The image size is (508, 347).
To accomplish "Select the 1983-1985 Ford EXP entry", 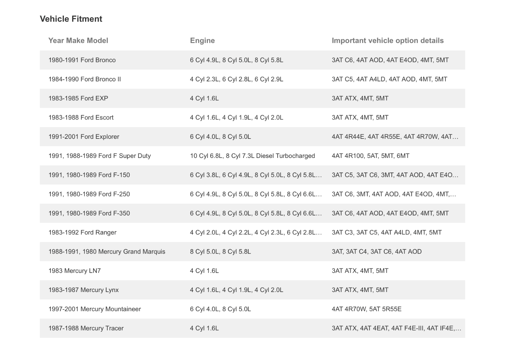I will pyautogui.click(x=78, y=99).
